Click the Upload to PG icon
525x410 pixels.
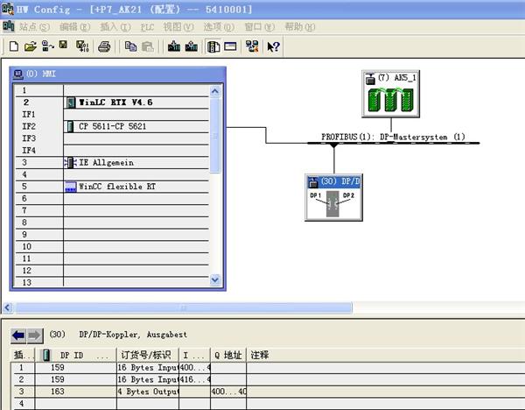(191, 46)
